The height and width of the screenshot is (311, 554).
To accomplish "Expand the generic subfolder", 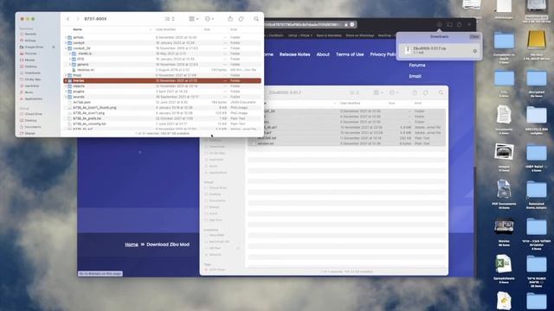I will pos(70,65).
